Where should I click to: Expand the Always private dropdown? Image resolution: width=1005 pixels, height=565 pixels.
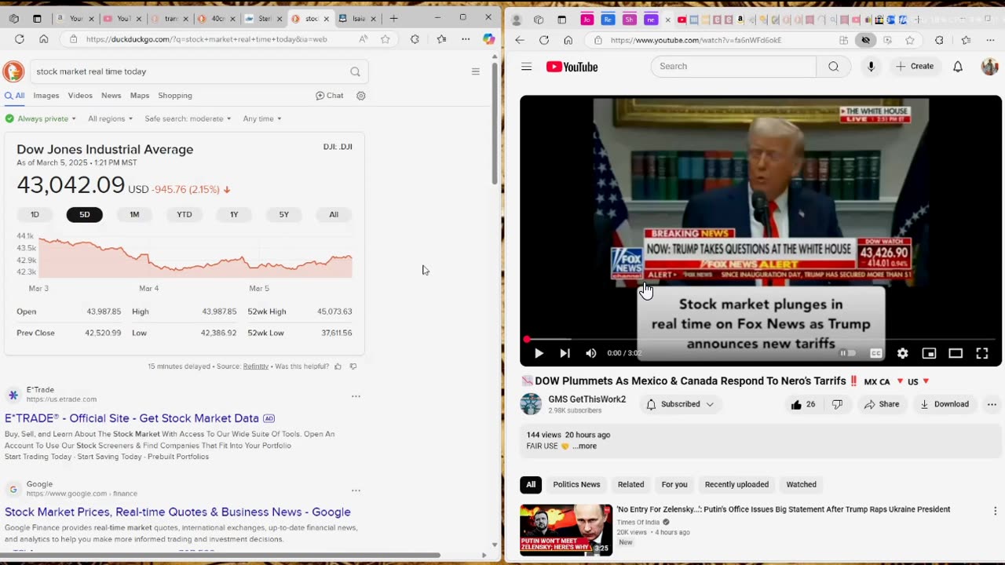41,118
